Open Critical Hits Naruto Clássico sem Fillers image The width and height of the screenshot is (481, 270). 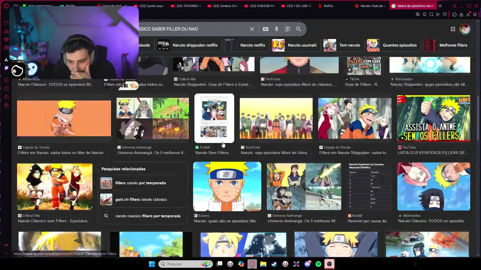54,186
